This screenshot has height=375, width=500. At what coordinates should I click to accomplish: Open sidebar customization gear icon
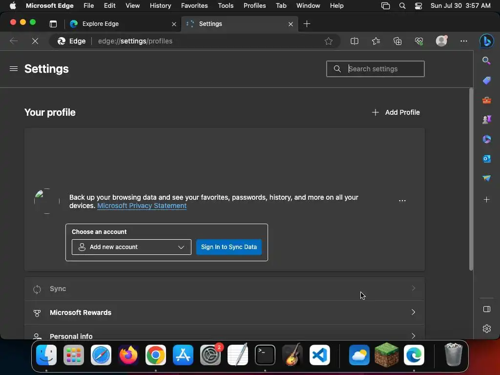[x=487, y=329]
